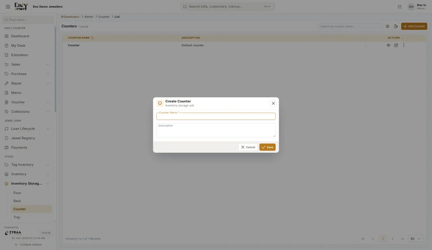Click the Add Counter button
The image size is (432, 250).
(414, 26)
